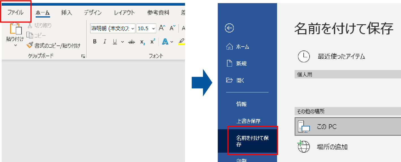Open the クリップボード dialog launcher

click(83, 56)
